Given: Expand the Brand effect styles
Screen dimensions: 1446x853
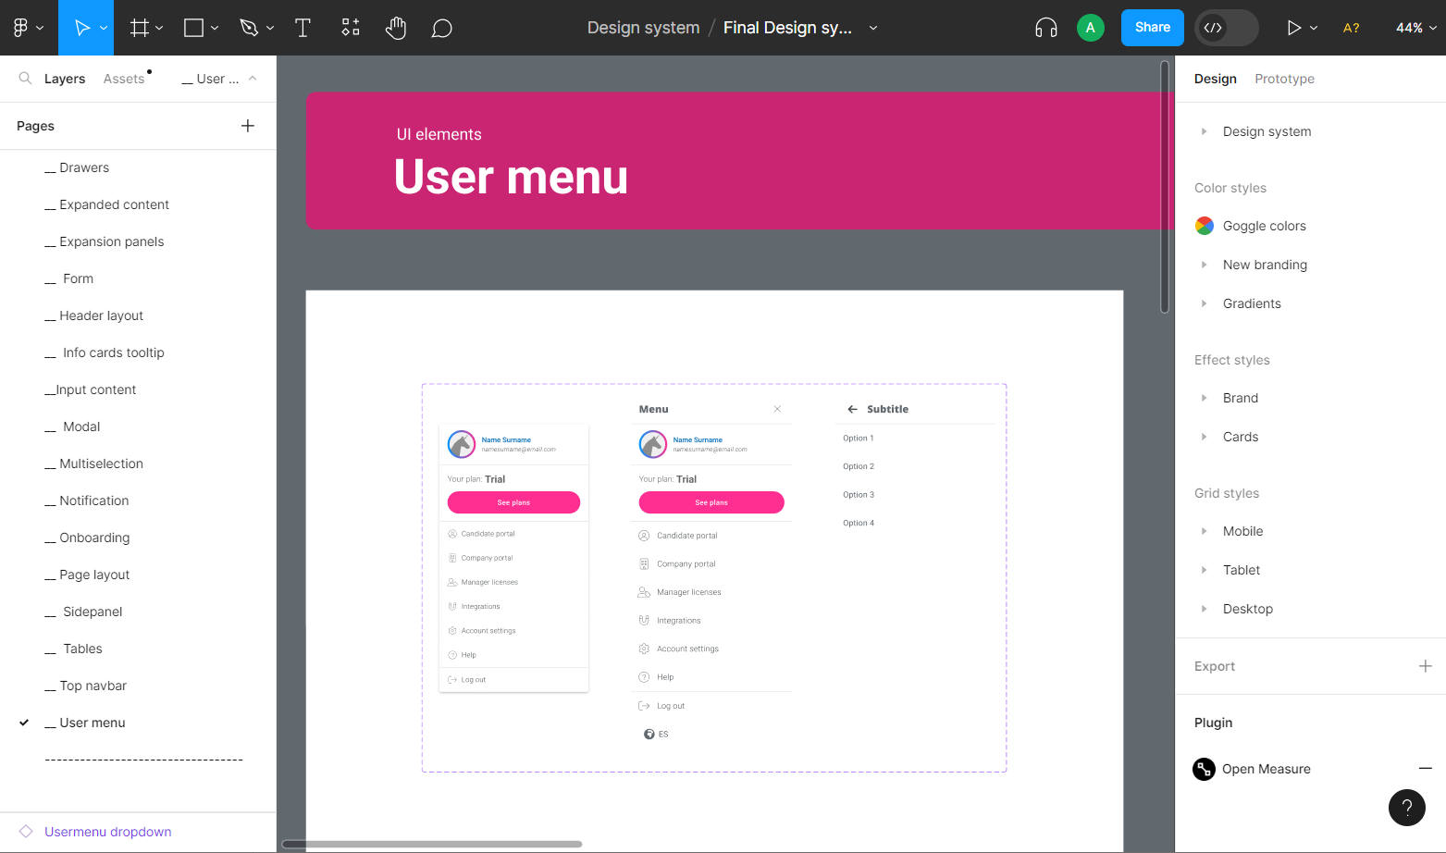Looking at the screenshot, I should [1204, 398].
